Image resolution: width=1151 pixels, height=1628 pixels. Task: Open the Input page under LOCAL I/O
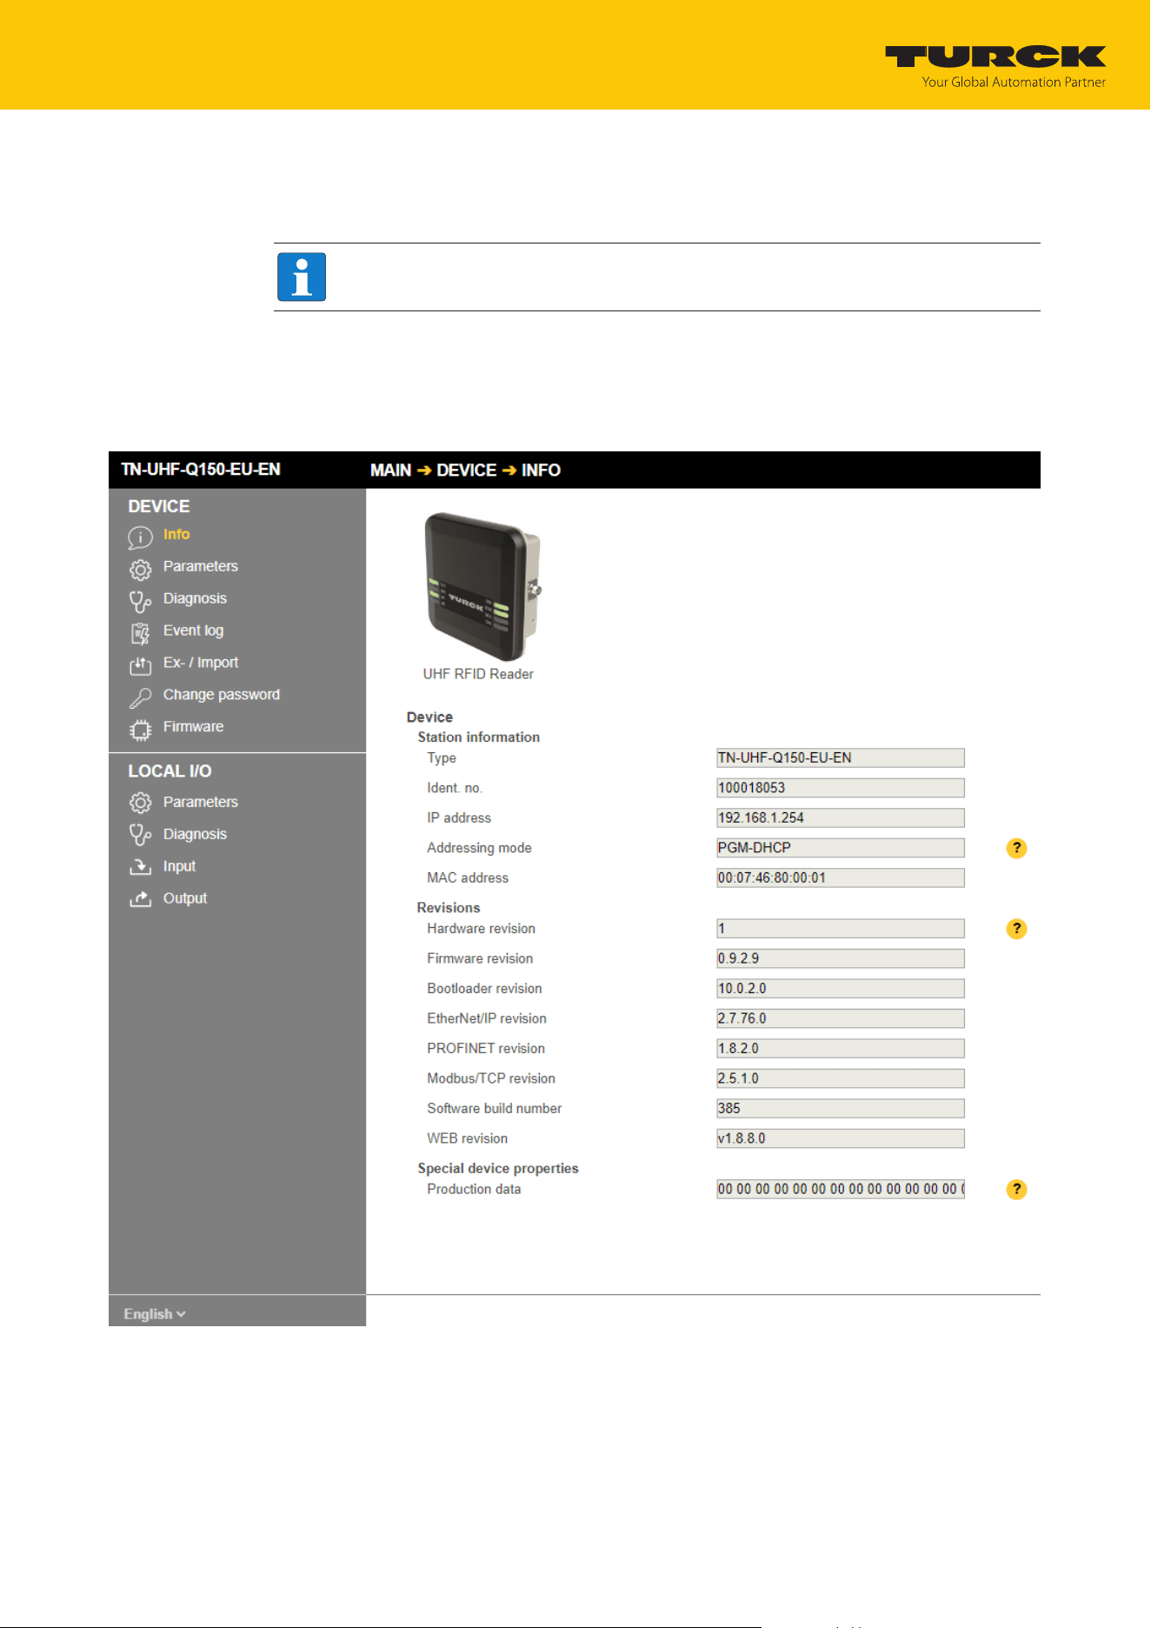point(179,866)
